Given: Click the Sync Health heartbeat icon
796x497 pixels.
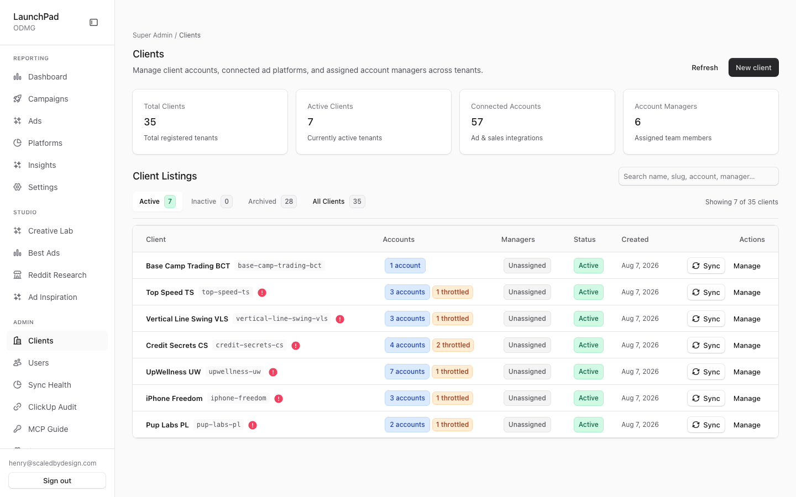Looking at the screenshot, I should coord(18,385).
